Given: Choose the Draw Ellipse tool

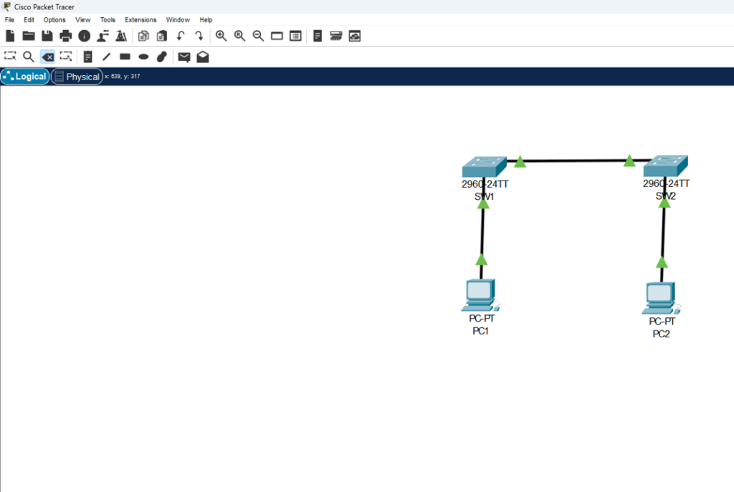Looking at the screenshot, I should coord(143,57).
